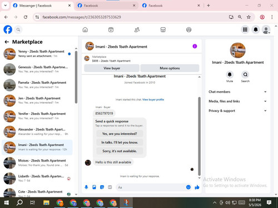Expand the Chat members section
278x208 pixels.
(237, 92)
